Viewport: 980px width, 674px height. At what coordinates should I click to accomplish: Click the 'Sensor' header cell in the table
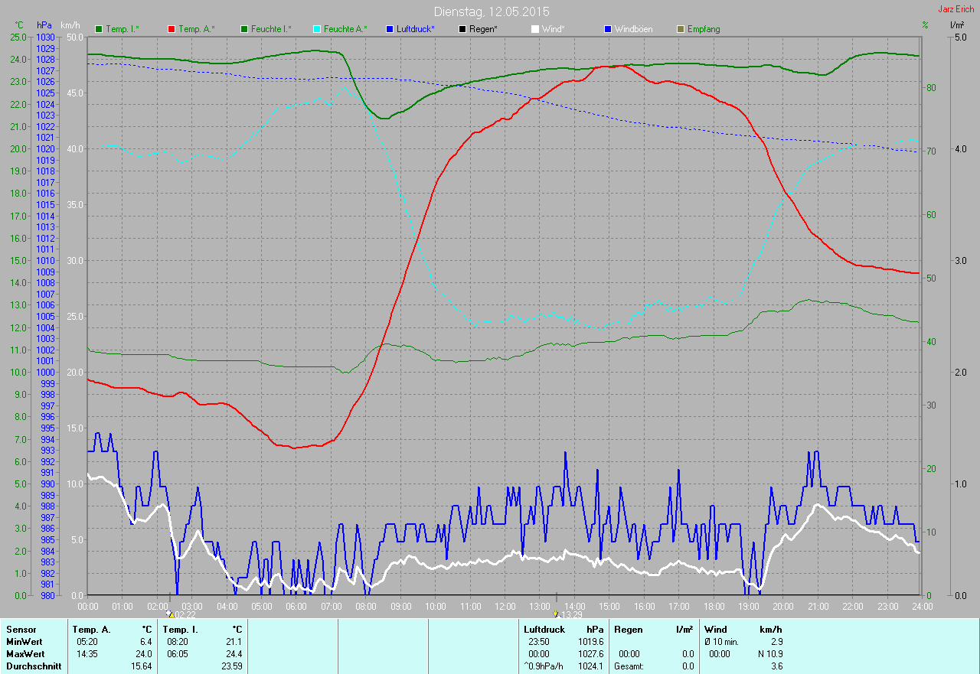coord(21,630)
